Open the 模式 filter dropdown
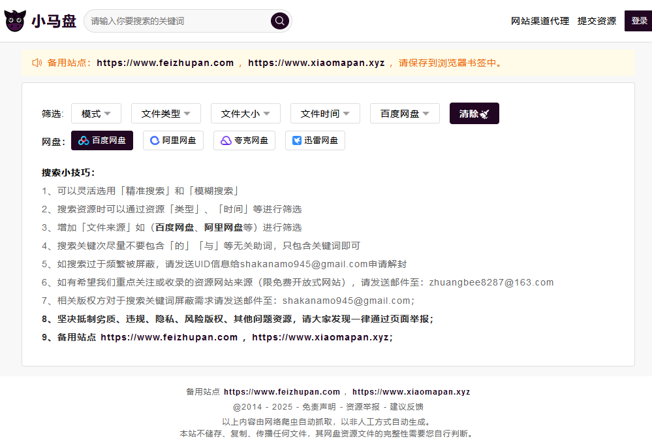Viewport: 652px width, 441px height. point(96,114)
